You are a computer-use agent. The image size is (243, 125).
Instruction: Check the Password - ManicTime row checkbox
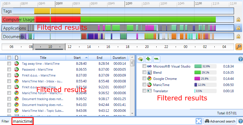[9, 69]
